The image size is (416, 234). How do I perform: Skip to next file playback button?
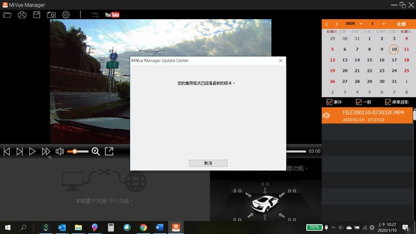pyautogui.click(x=20, y=151)
